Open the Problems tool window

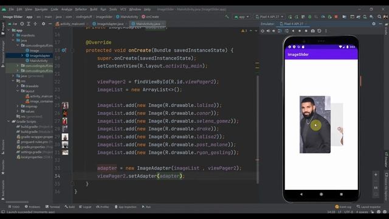[x=32, y=207]
